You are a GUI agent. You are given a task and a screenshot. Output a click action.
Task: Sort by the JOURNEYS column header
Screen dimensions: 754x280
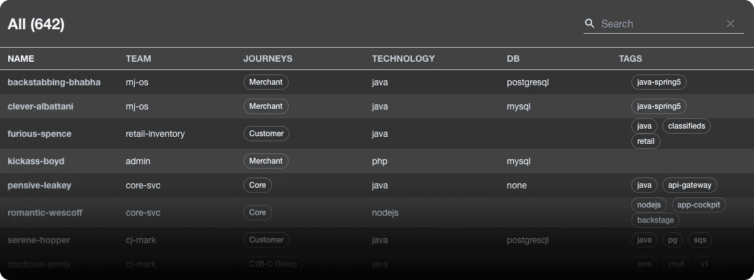pyautogui.click(x=268, y=59)
